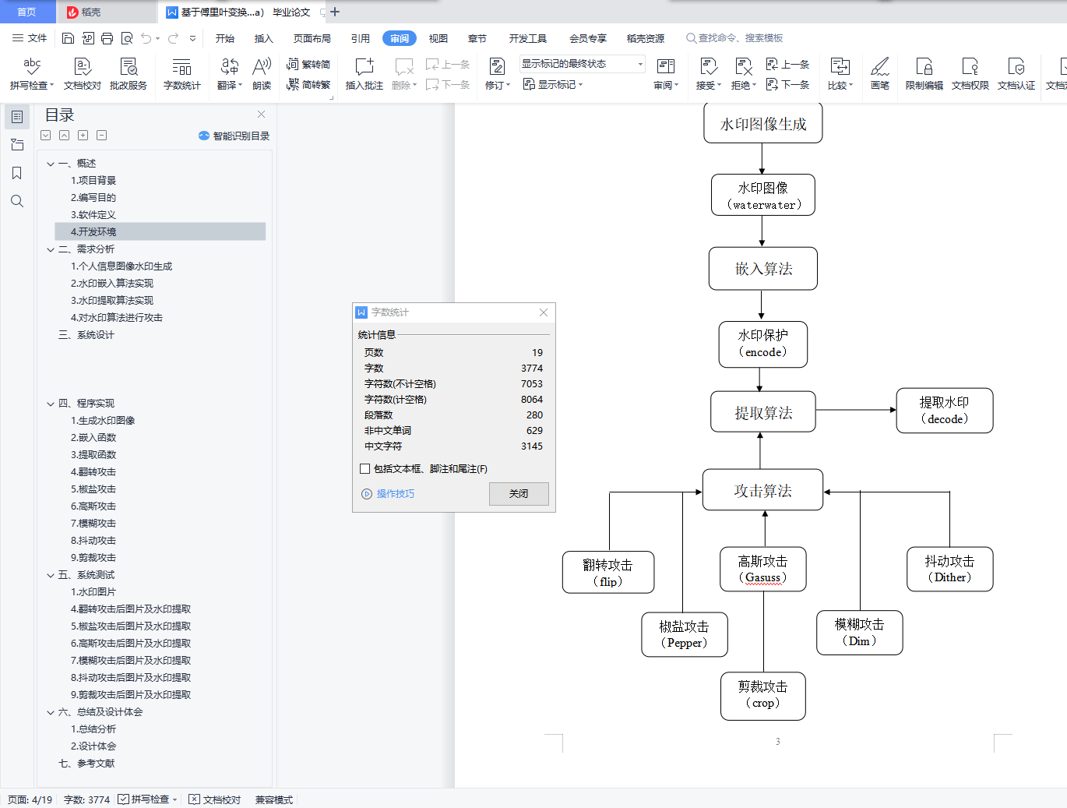Collapse the 五、系统测试 outline section
This screenshot has height=808, width=1067.
tap(51, 575)
